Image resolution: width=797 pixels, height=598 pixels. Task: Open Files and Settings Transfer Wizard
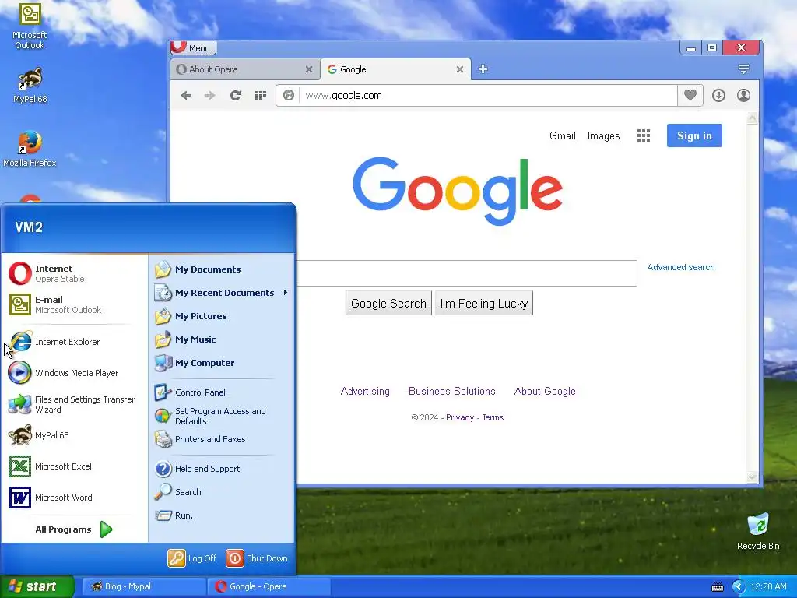(x=74, y=404)
